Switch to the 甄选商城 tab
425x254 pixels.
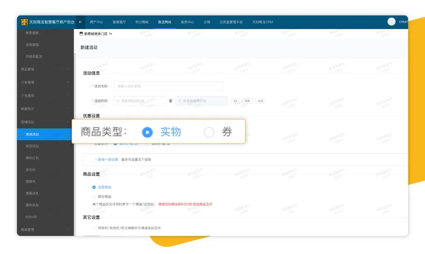pyautogui.click(x=164, y=22)
